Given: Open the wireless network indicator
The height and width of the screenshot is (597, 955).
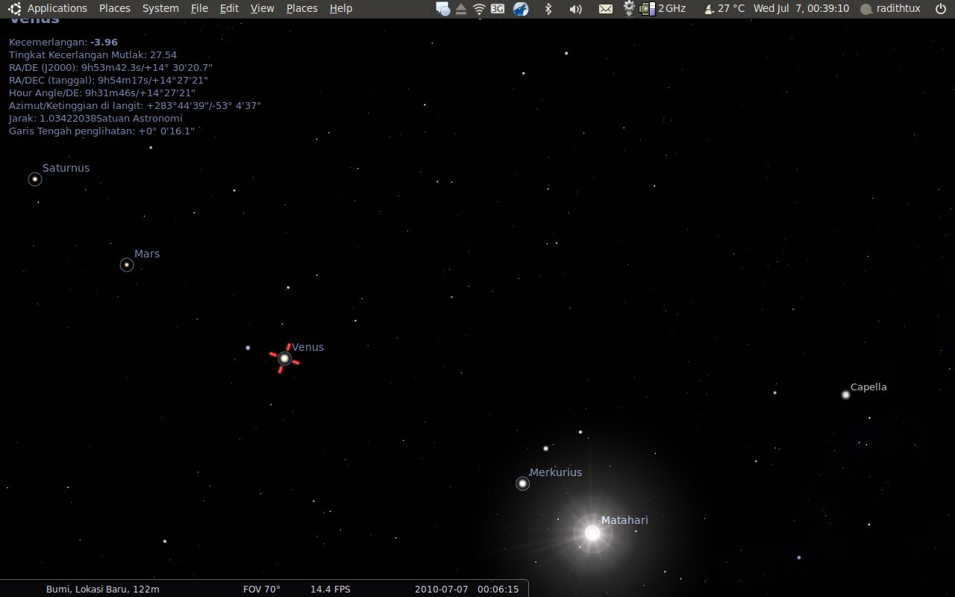Looking at the screenshot, I should point(479,9).
